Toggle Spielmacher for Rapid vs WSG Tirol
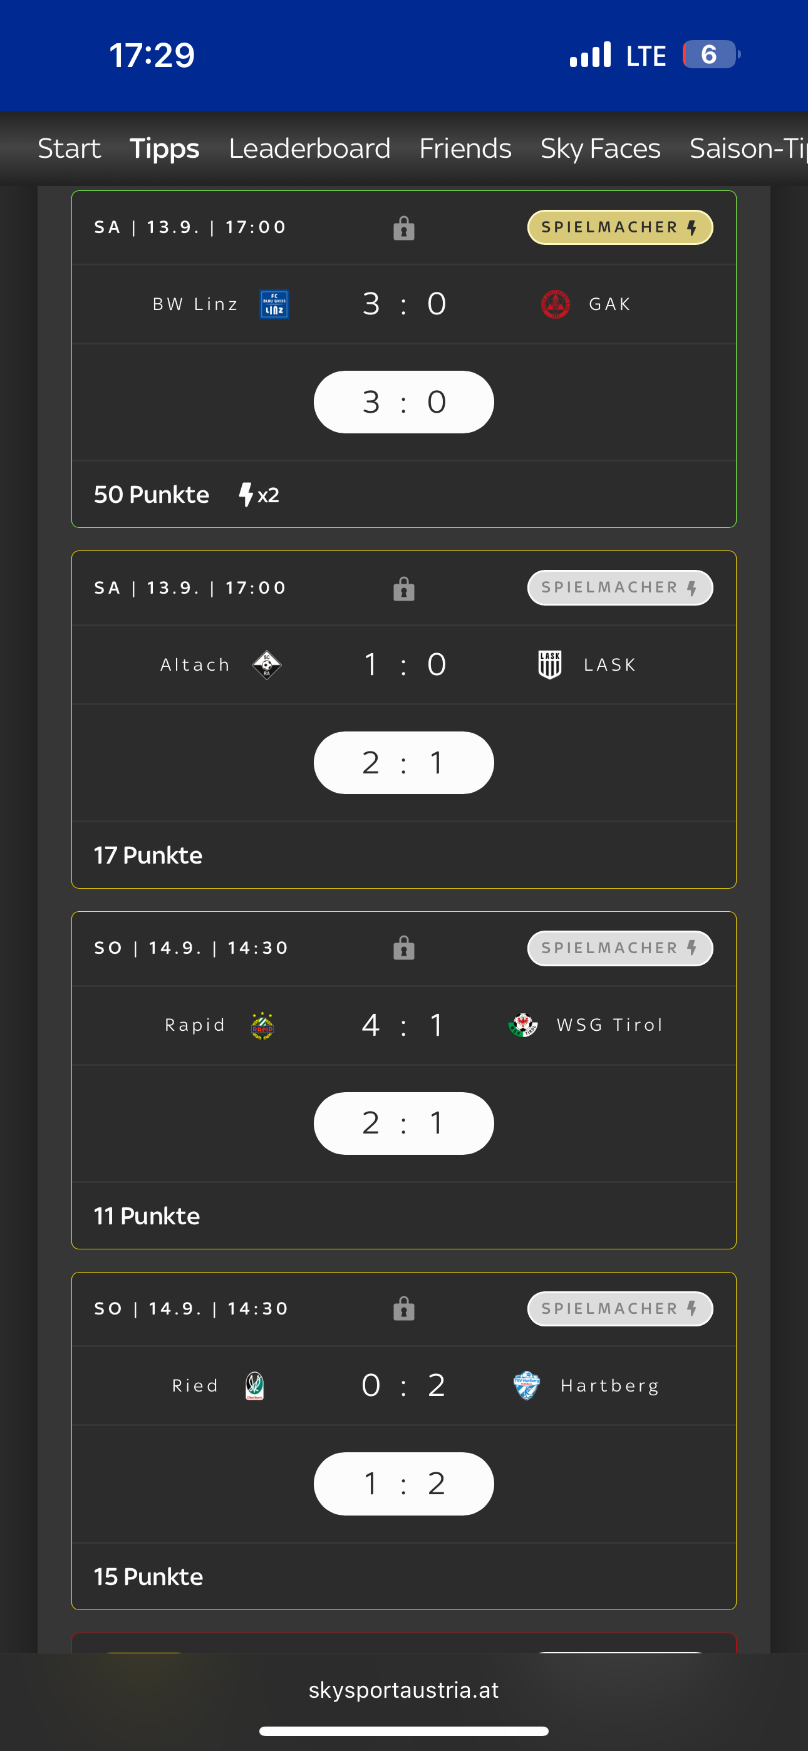 620,948
